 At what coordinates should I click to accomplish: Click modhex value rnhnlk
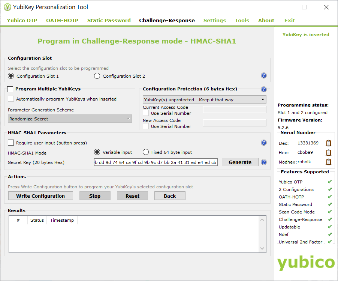304,162
